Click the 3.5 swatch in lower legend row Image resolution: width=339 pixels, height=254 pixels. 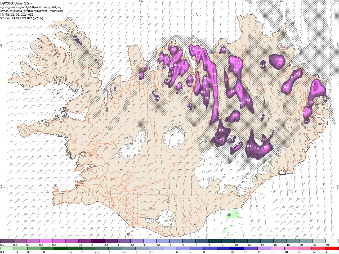[129, 248]
